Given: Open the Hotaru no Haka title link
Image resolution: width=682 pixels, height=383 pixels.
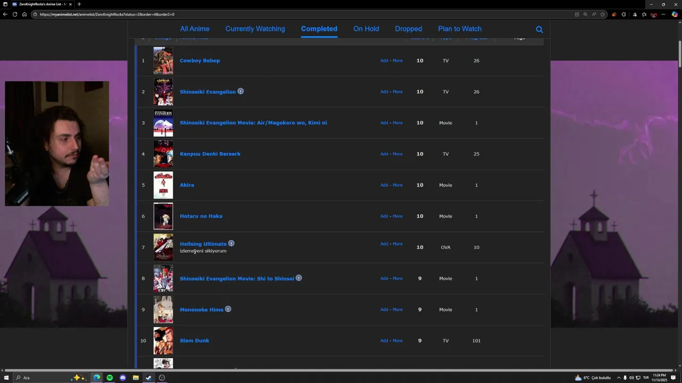Looking at the screenshot, I should click(201, 216).
